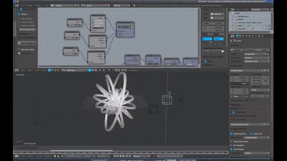Toggle the Auto Threads checkbox
This screenshot has height=161, width=287.
click(231, 149)
